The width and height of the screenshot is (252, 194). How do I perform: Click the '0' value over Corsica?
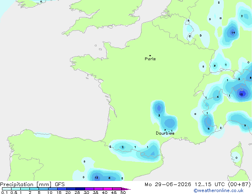click(x=236, y=158)
